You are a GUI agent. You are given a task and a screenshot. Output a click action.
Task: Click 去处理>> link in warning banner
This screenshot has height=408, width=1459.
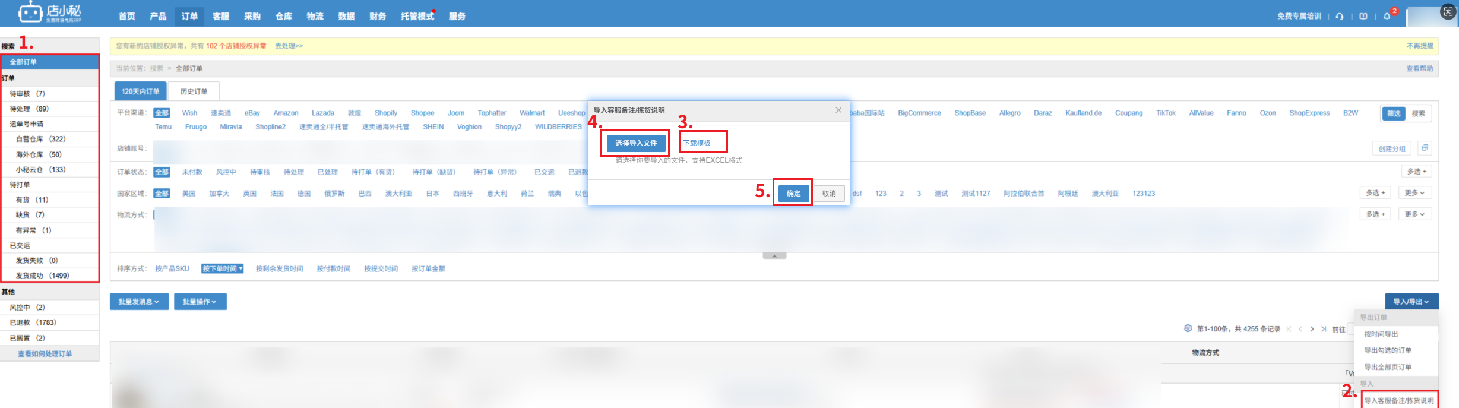click(x=289, y=46)
